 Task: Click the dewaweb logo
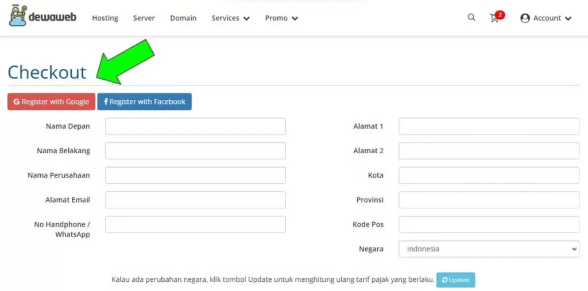pos(42,15)
